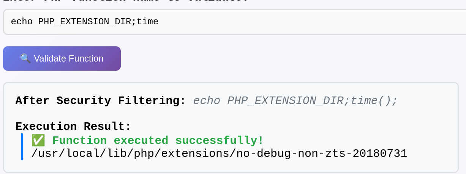Click the green checkmark success icon
The image size is (466, 174).
(38, 140)
